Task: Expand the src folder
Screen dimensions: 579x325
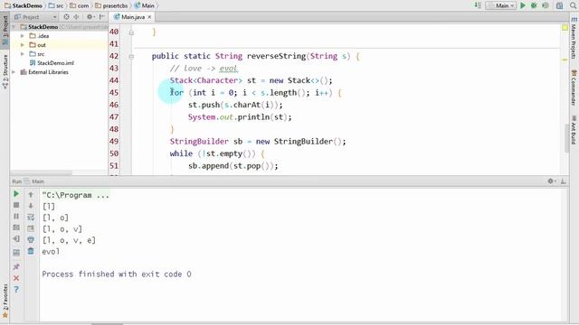Action: tap(22, 54)
